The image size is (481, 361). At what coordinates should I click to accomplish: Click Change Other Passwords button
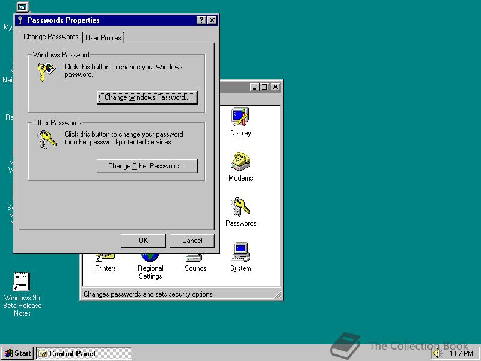[x=147, y=166]
